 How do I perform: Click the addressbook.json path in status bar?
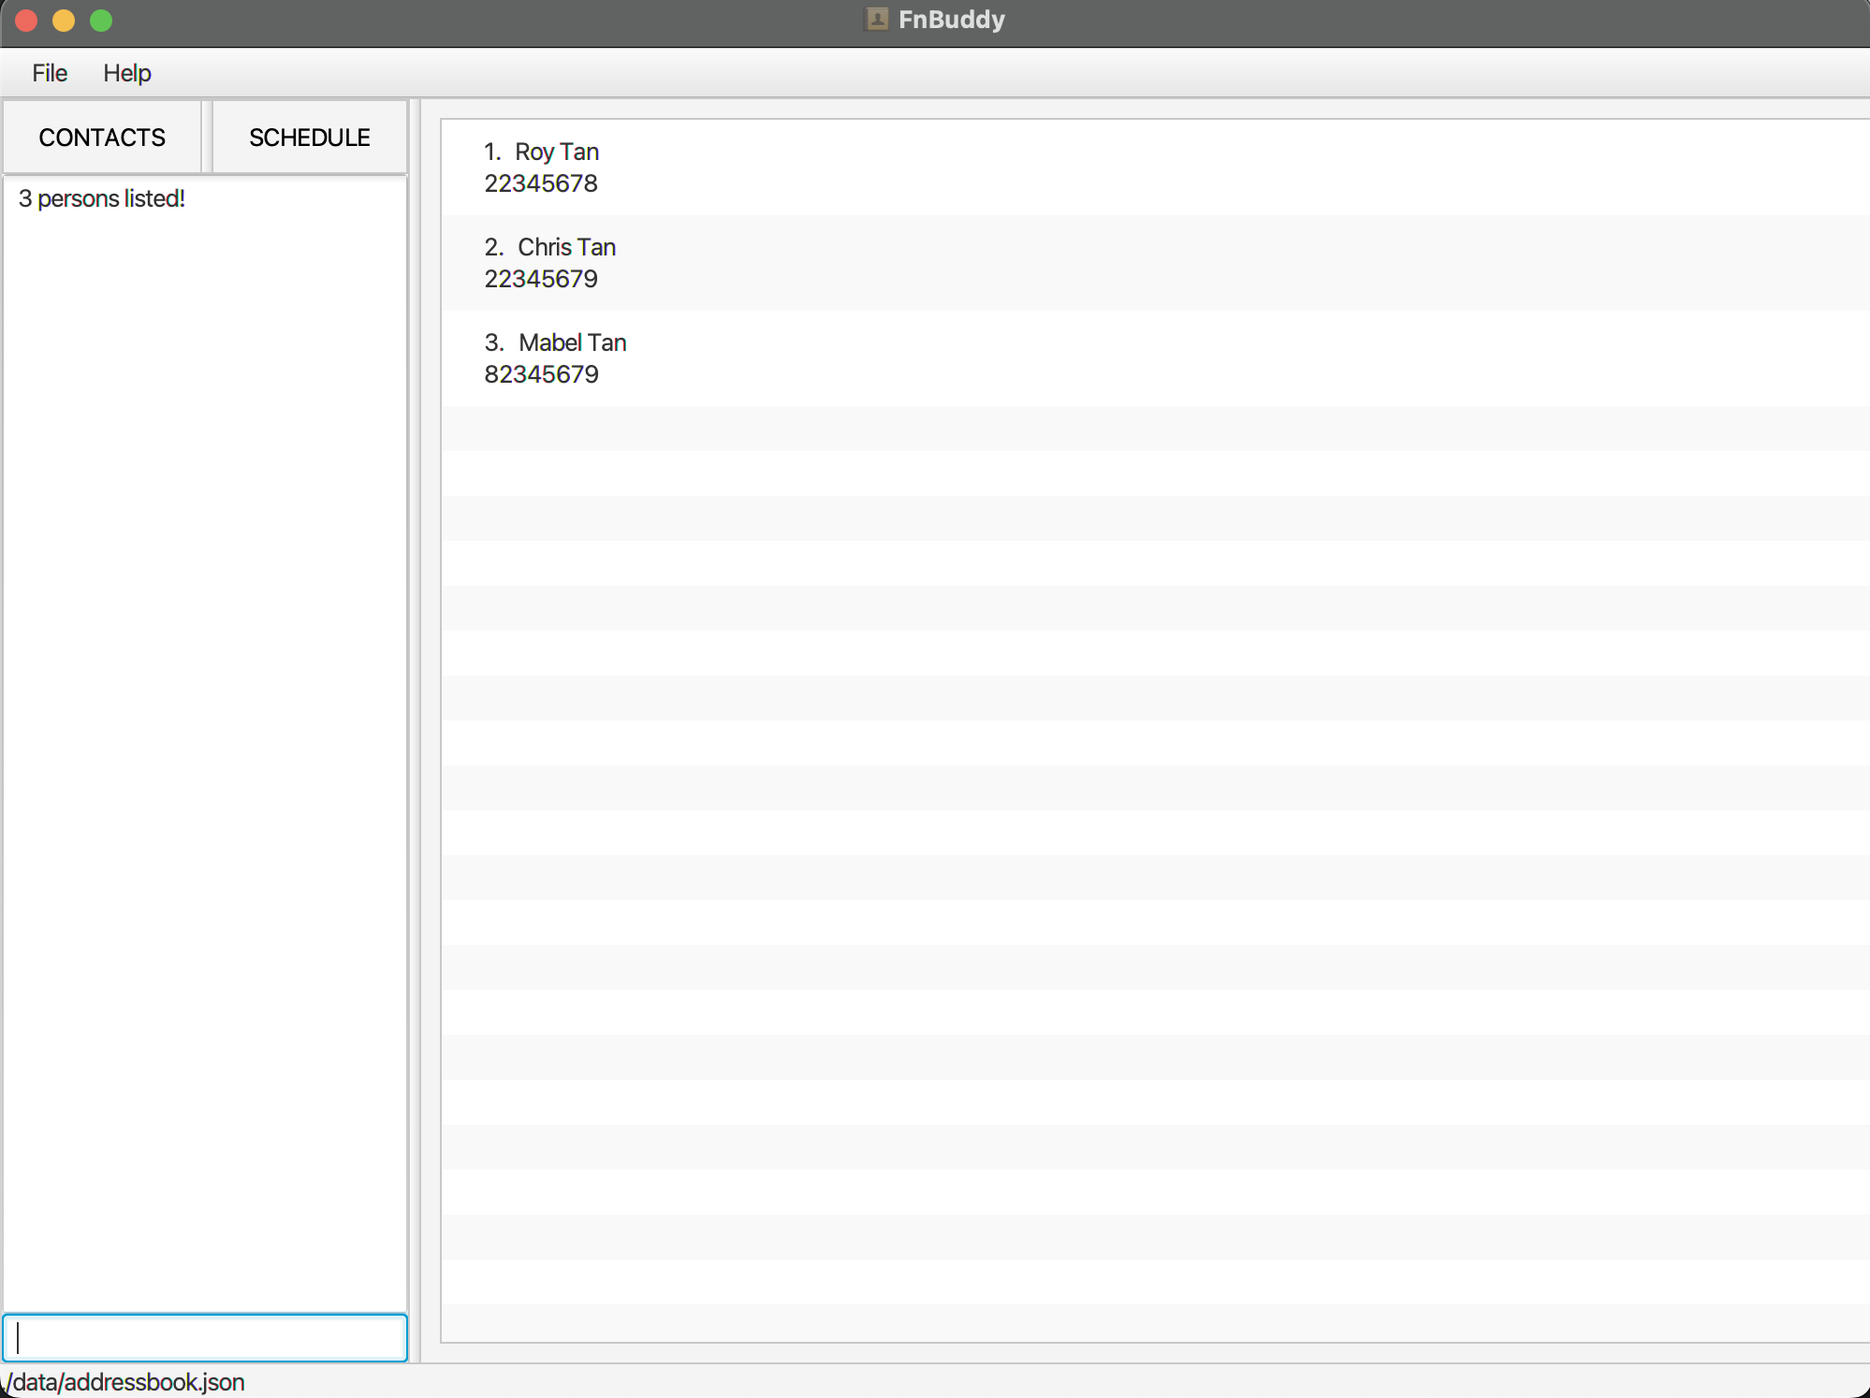pyautogui.click(x=124, y=1382)
